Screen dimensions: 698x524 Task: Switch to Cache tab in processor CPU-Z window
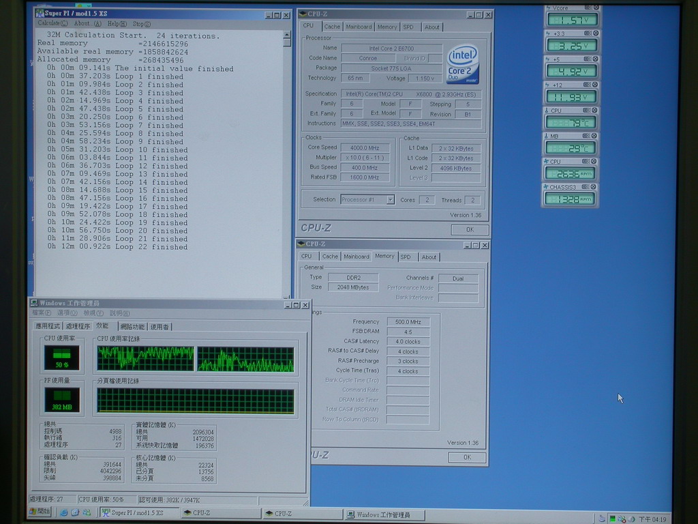[332, 27]
